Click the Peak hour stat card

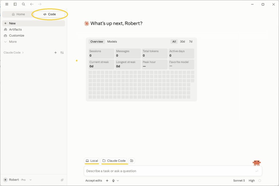[x=155, y=64]
